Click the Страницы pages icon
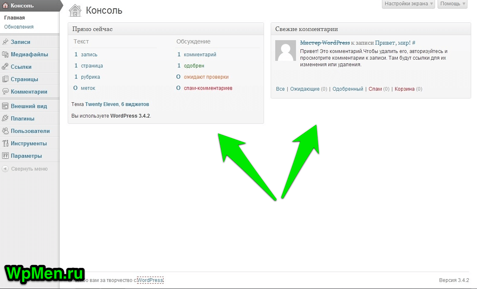Viewport: 477px width, 289px height. click(5, 79)
